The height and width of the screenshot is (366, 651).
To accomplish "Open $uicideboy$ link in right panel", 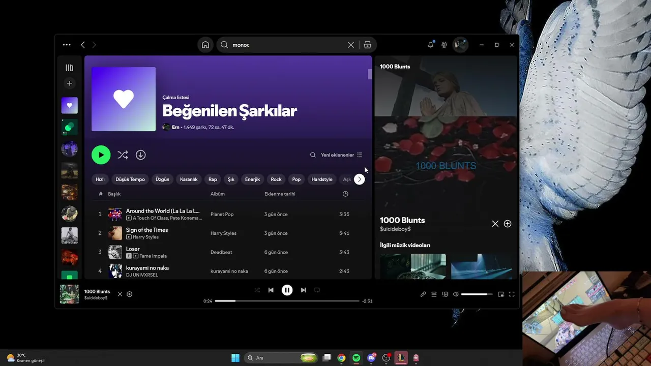I will pyautogui.click(x=395, y=229).
